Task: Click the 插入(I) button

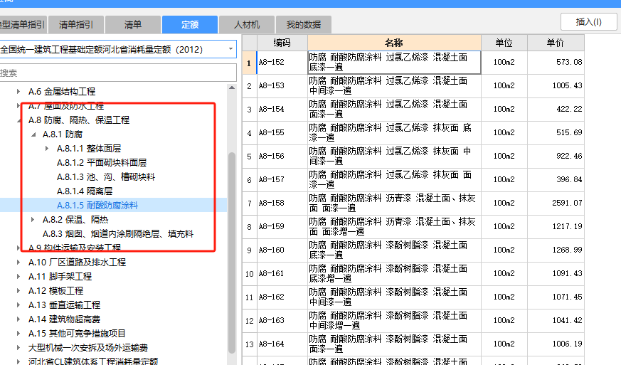Action: click(588, 22)
